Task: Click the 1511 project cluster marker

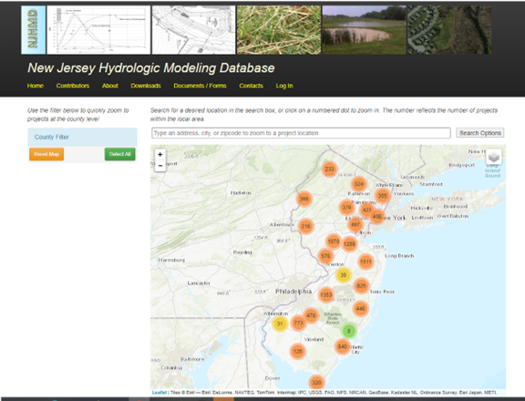Action: tap(365, 262)
